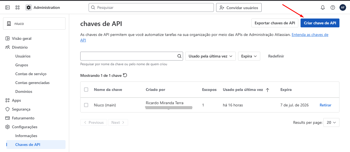Open the help question mark icon
Screen dimensions: 350x152
(333, 7)
